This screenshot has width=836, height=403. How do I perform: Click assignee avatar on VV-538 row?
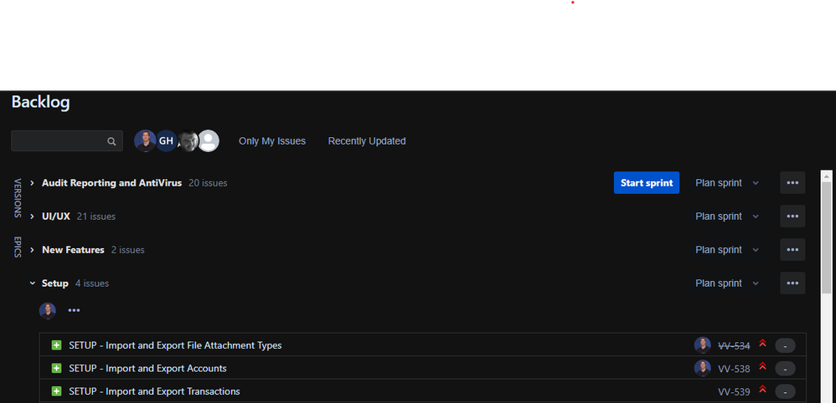[x=703, y=368]
